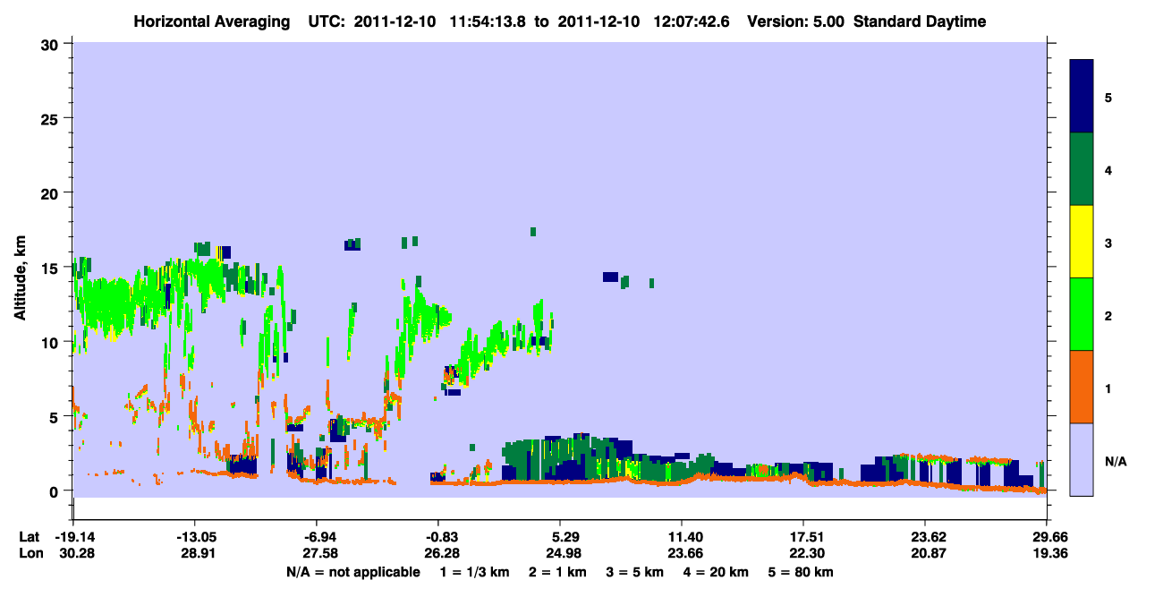Viewport: 1163px width, 597px height.
Task: Click latitude value 11.40
Action: 682,537
